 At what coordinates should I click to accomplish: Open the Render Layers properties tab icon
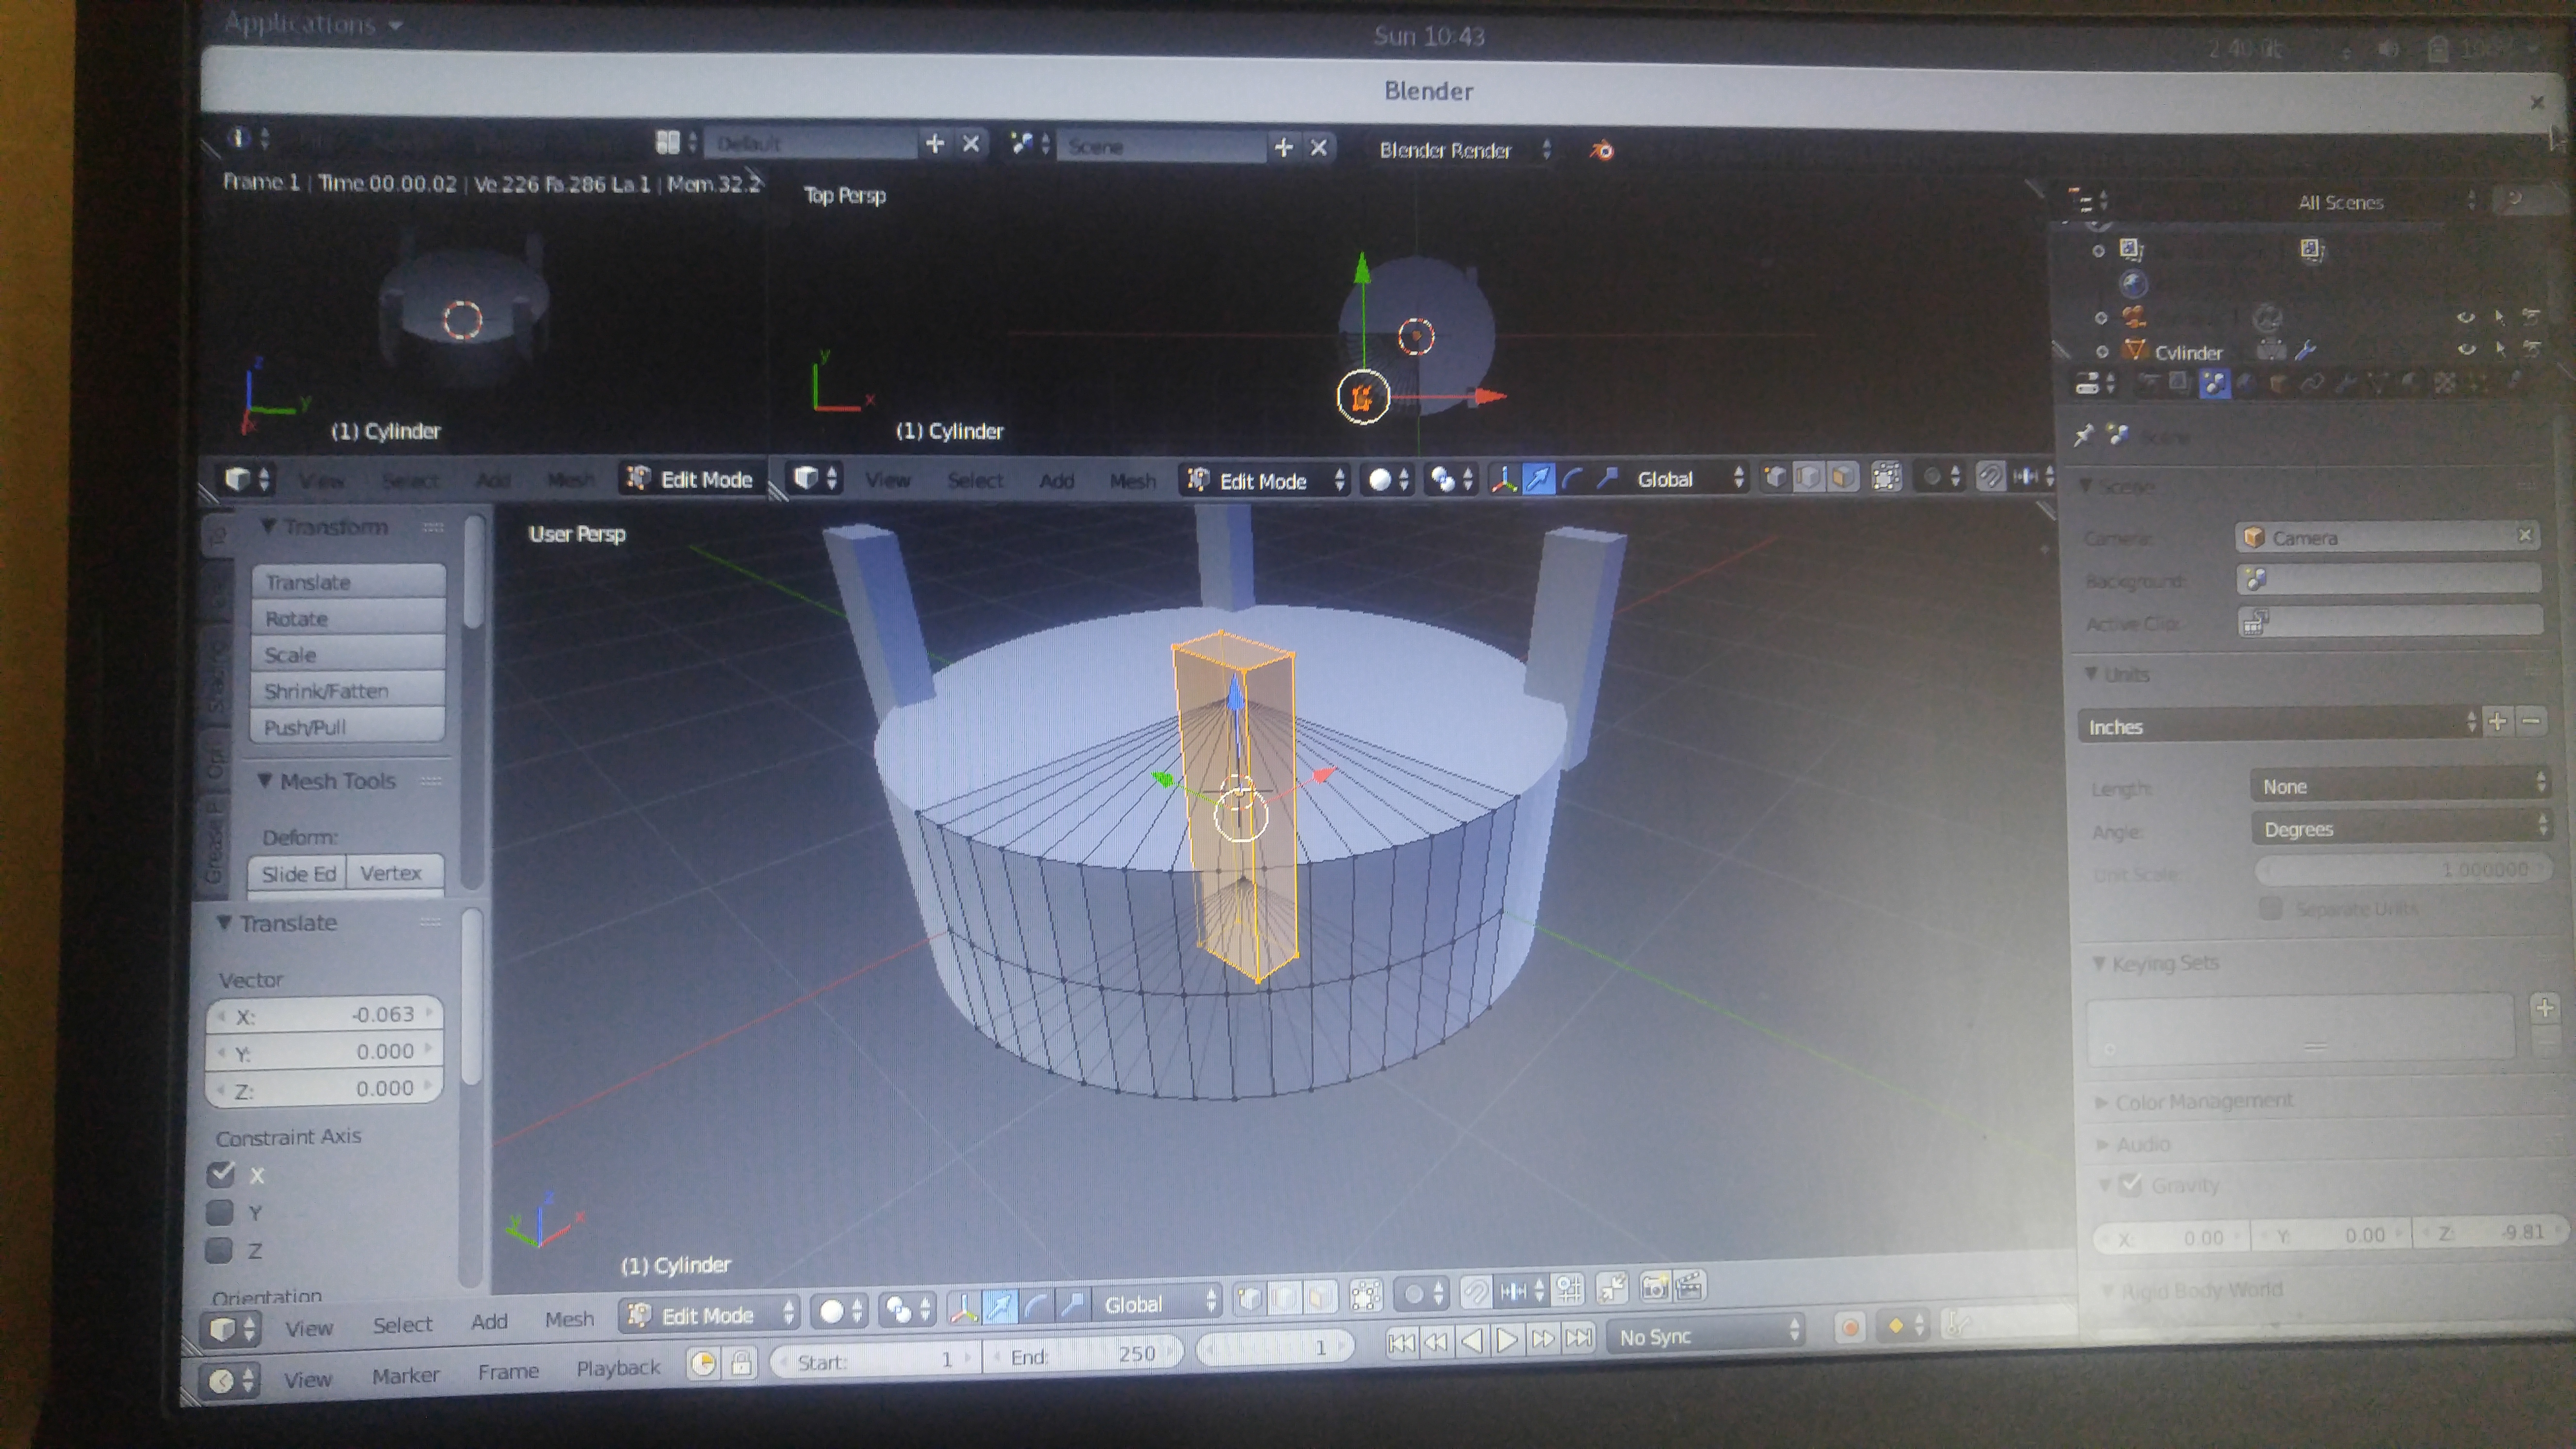[2180, 382]
